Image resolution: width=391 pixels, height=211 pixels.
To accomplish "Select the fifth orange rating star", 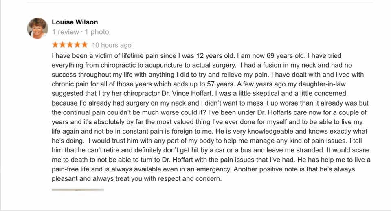I will [x=85, y=45].
